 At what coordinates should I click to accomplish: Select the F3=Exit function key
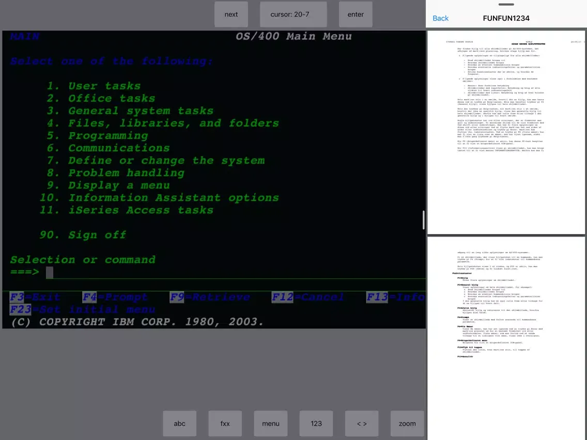tap(35, 297)
